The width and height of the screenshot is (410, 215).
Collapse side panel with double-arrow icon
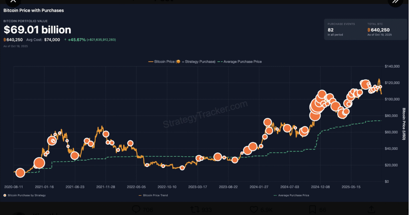pyautogui.click(x=395, y=2)
